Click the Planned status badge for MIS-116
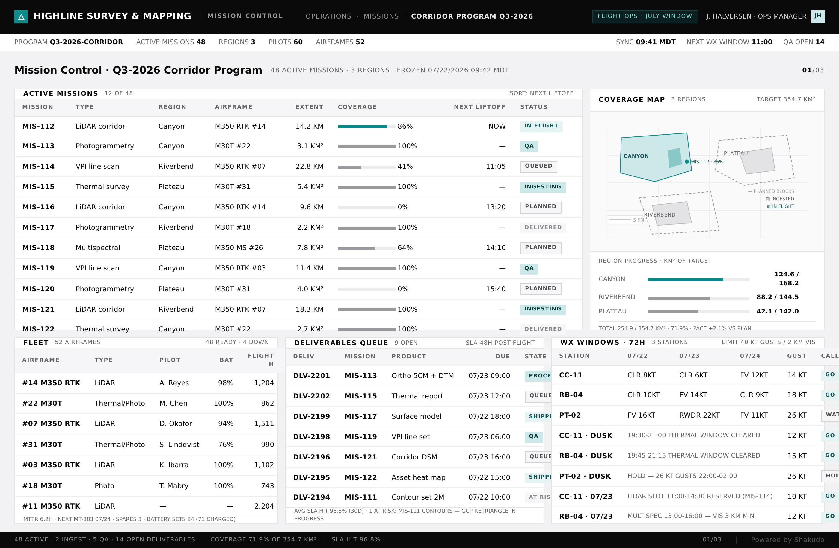Screen dimensions: 839x548 click(541, 207)
